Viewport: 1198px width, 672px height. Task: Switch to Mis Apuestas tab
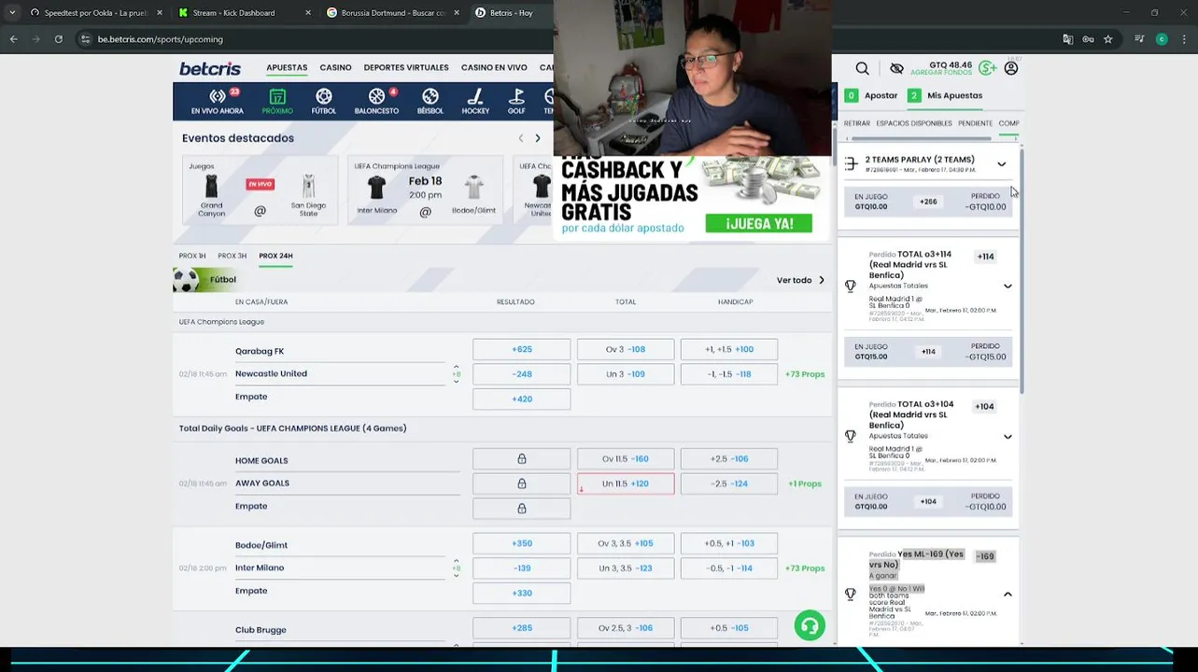pyautogui.click(x=945, y=95)
